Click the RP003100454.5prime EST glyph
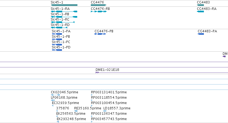Screen dimensions: 228x123 (x=92, y=106)
